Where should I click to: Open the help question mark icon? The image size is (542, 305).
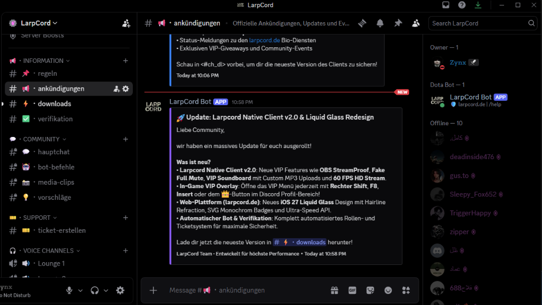pyautogui.click(x=462, y=5)
